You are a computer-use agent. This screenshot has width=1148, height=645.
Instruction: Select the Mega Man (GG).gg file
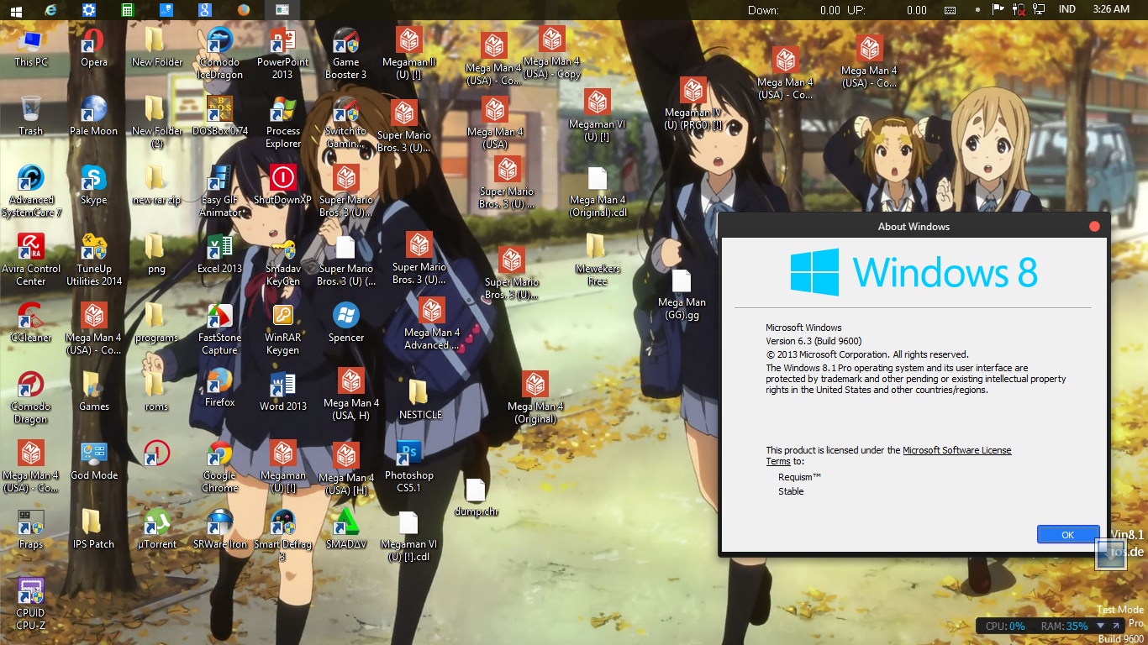pyautogui.click(x=682, y=294)
